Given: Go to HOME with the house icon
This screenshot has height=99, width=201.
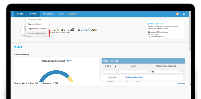Looking at the screenshot, I should [x=20, y=14].
